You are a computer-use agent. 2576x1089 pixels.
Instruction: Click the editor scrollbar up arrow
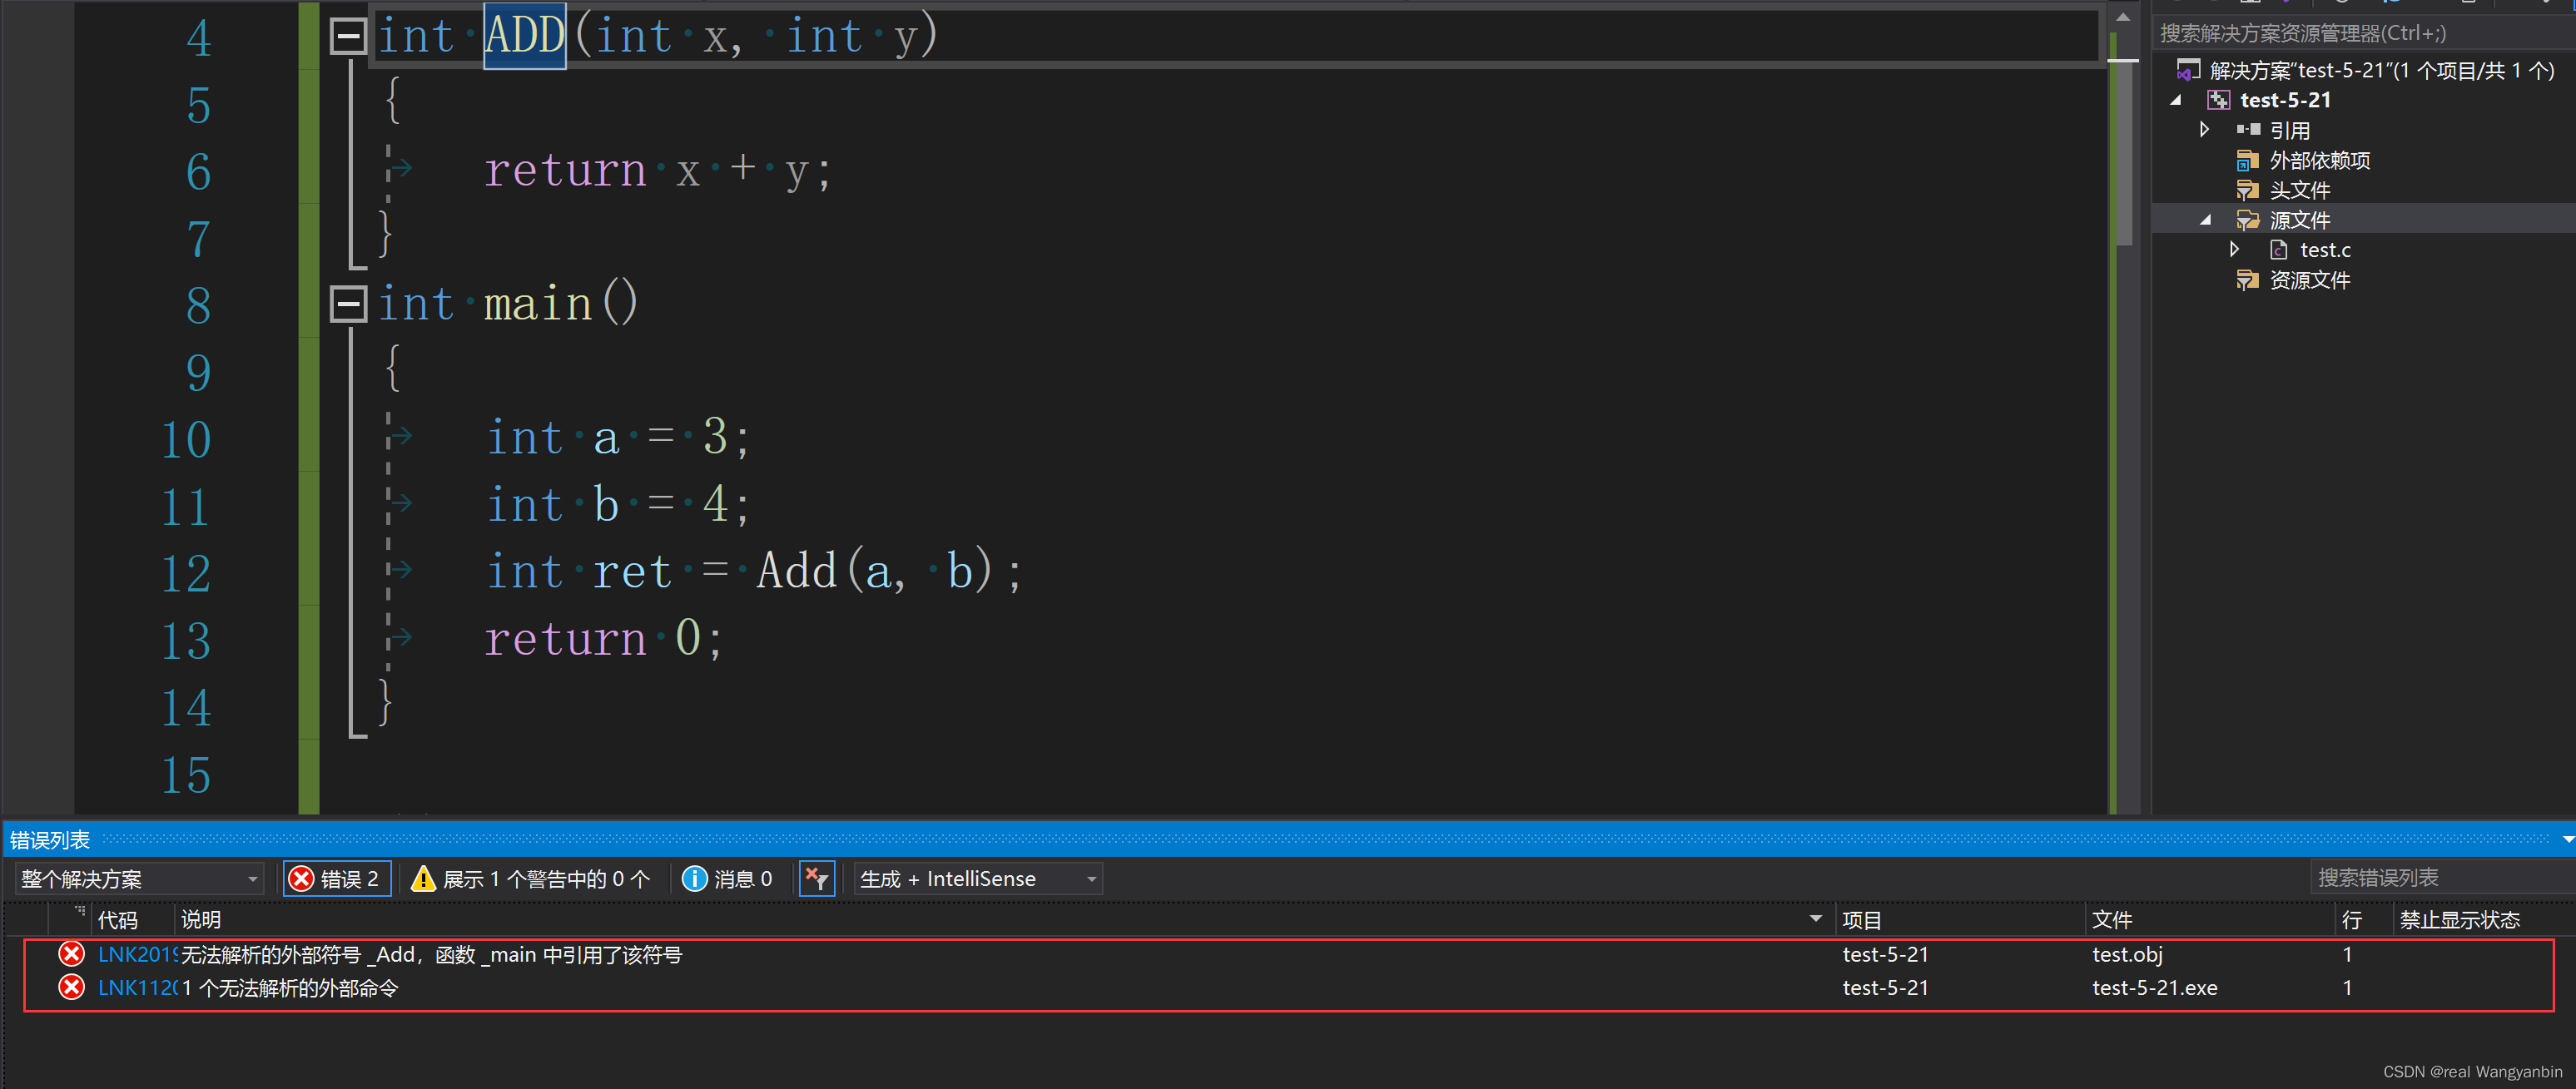coord(2123,17)
